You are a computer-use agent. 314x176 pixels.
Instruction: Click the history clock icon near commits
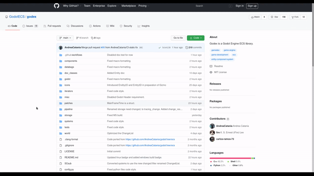coord(187,48)
